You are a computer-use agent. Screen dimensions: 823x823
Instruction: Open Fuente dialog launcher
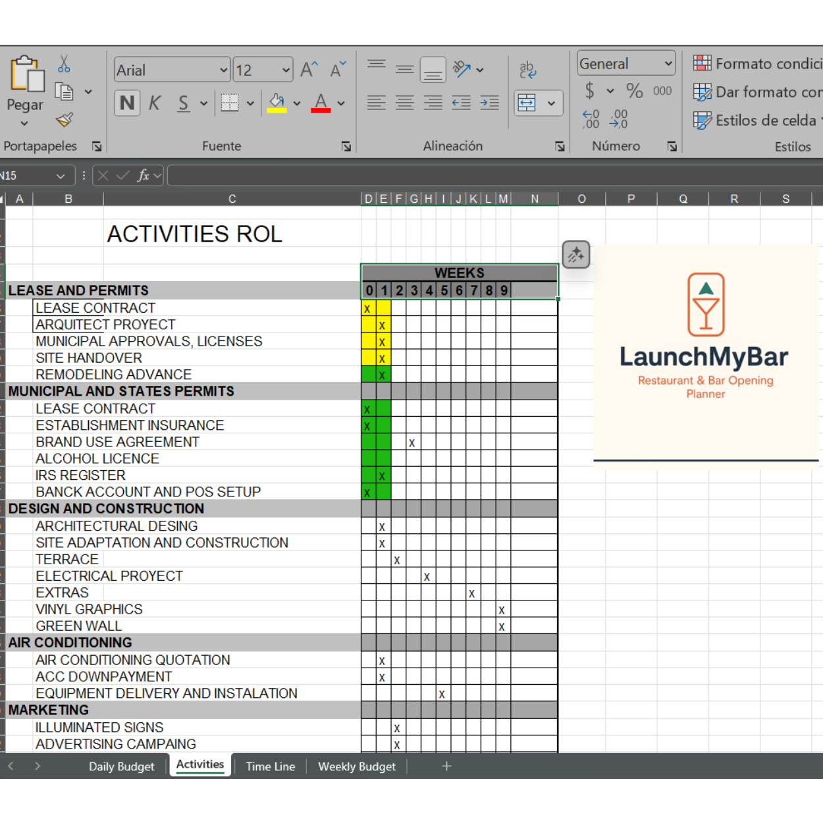coord(346,146)
